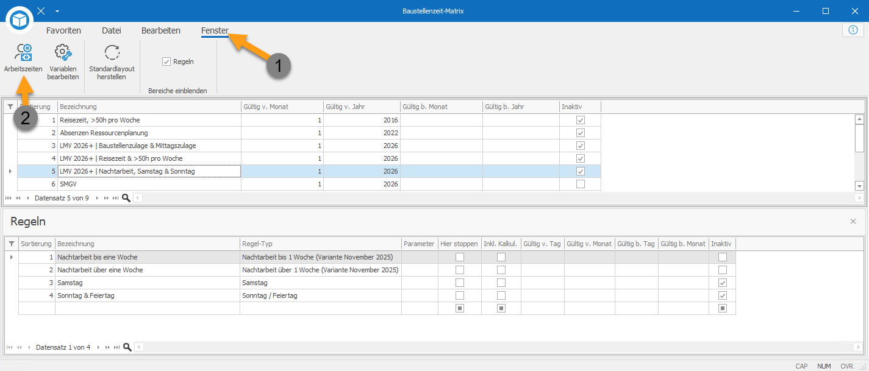Open the quick access toolbar dropdown arrow

[x=57, y=11]
